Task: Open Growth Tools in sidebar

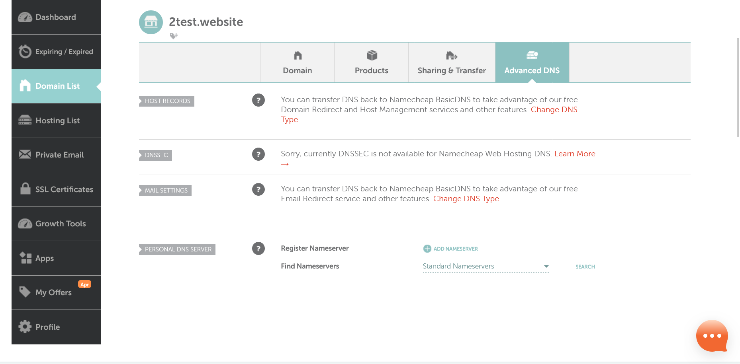Action: 56,224
